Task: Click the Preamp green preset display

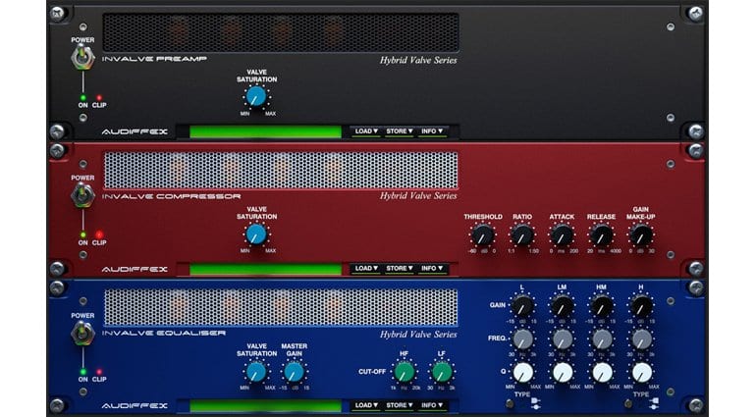Action: [x=266, y=131]
